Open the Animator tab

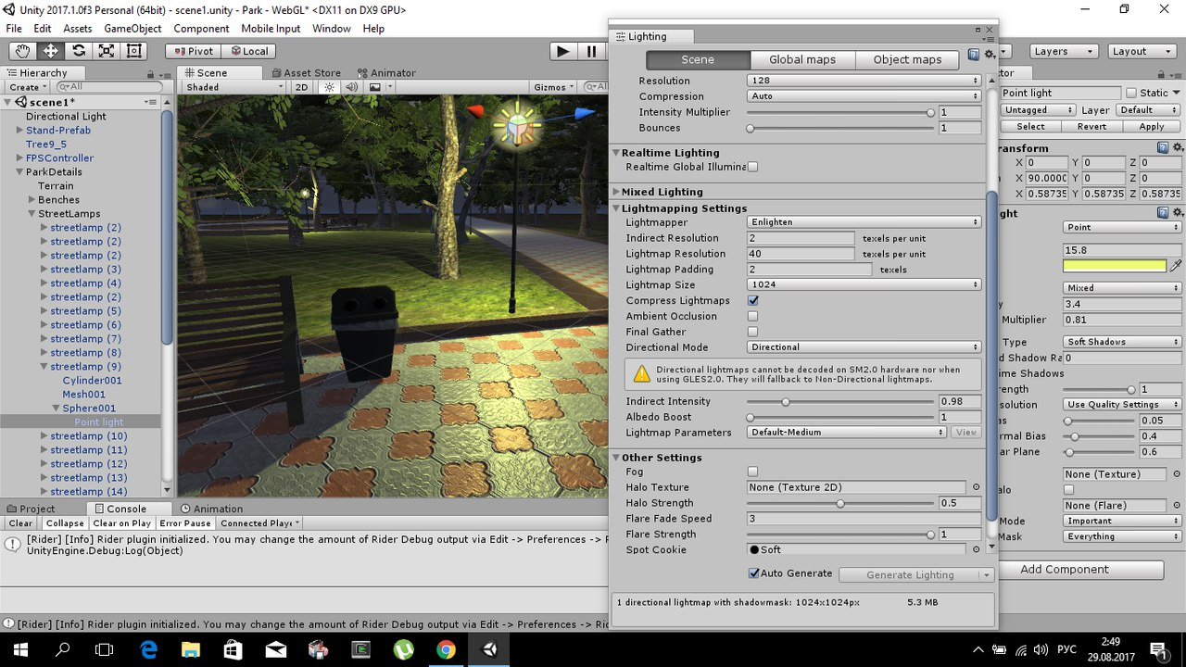point(386,73)
